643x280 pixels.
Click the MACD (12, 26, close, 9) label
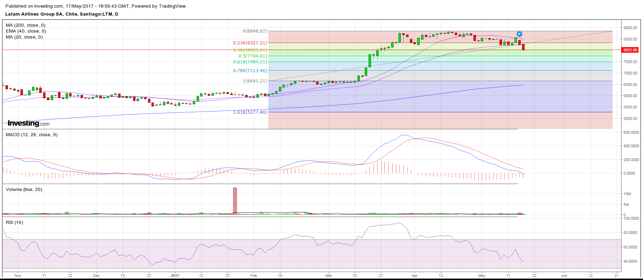pos(32,135)
